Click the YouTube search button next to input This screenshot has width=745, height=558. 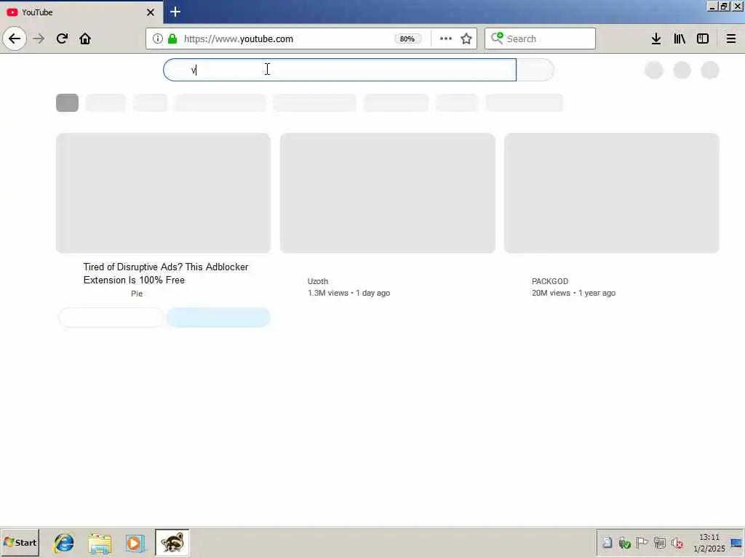point(535,70)
